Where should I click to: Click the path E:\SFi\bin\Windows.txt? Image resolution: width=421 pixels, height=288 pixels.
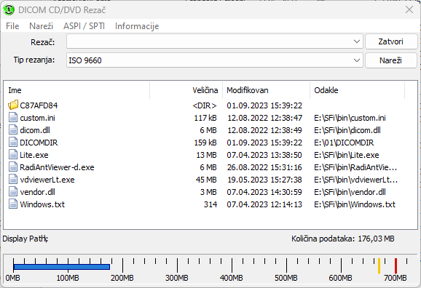point(355,204)
